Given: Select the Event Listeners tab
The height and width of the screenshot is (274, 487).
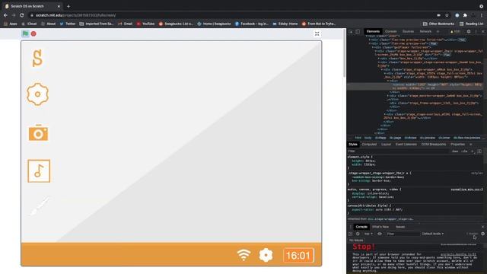Looking at the screenshot, I should pyautogui.click(x=406, y=145).
